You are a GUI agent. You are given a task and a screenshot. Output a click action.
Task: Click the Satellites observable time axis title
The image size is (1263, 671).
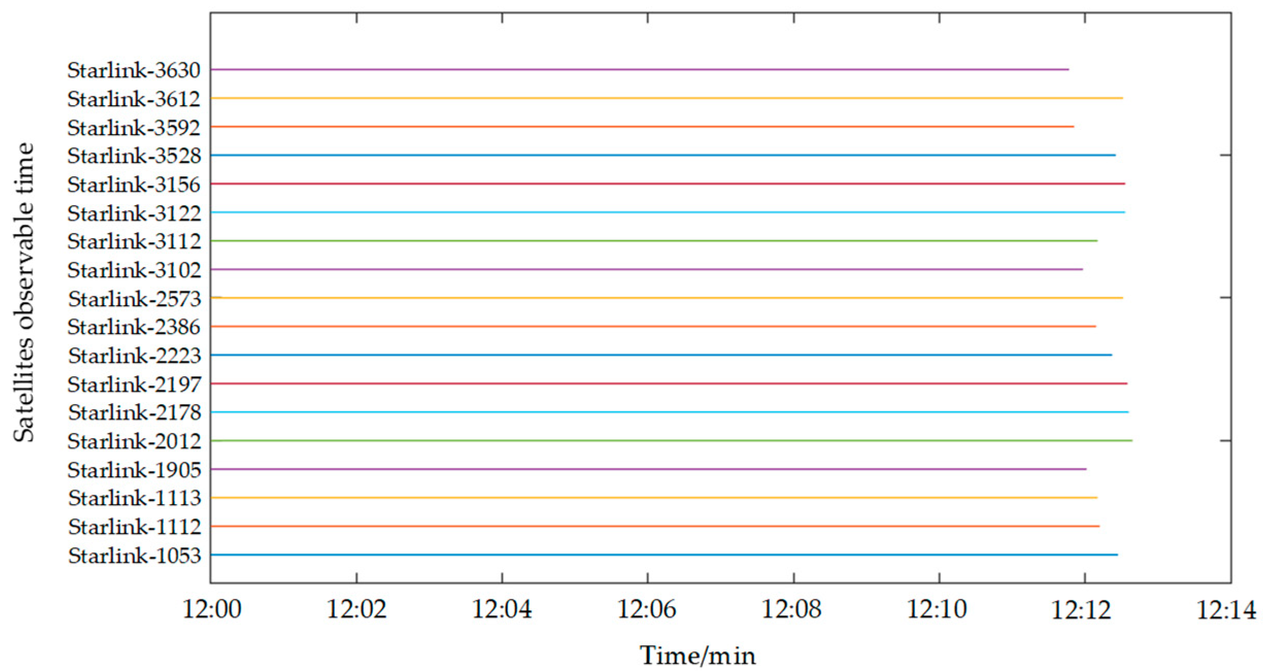[24, 293]
